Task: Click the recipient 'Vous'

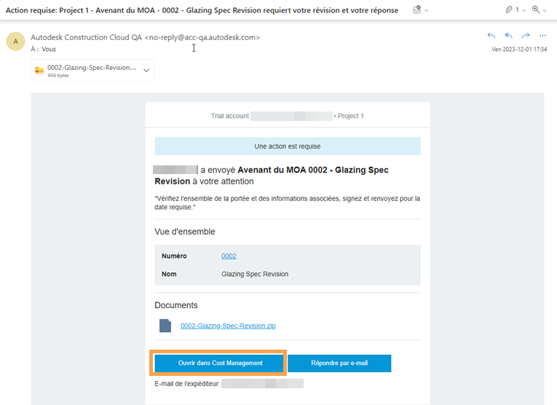Action: [49, 49]
